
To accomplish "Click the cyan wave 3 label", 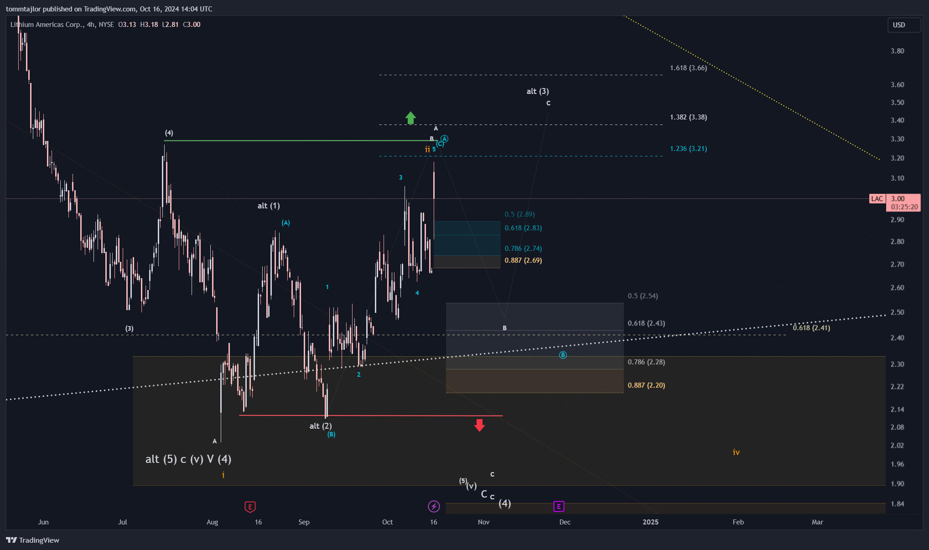I will pos(401,177).
